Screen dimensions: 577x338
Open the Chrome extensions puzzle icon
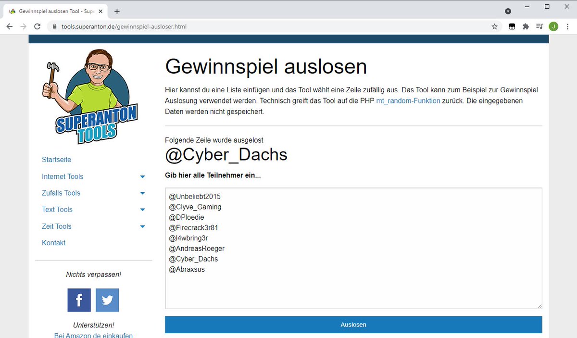tap(526, 26)
